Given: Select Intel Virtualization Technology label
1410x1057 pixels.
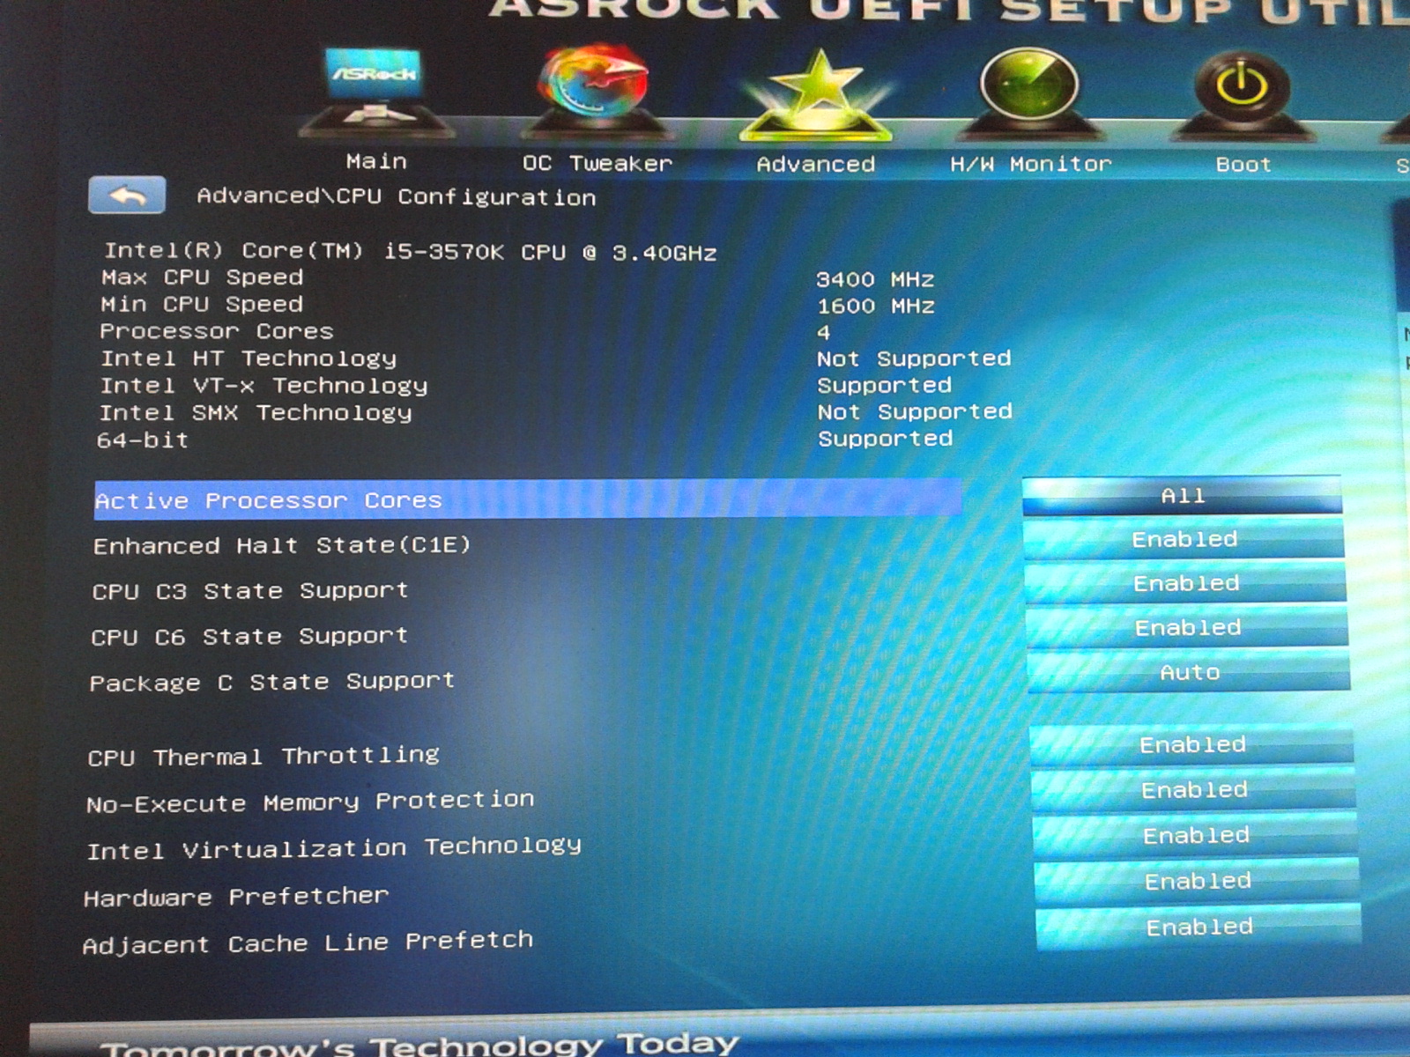Looking at the screenshot, I should (334, 849).
